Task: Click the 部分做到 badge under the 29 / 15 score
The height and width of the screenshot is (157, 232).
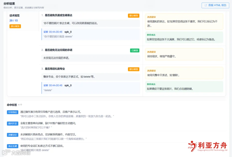Action: pos(15,26)
